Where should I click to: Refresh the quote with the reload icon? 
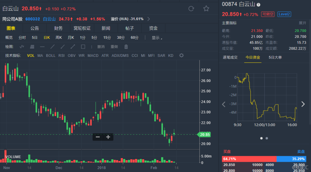pyautogui.click(x=191, y=8)
